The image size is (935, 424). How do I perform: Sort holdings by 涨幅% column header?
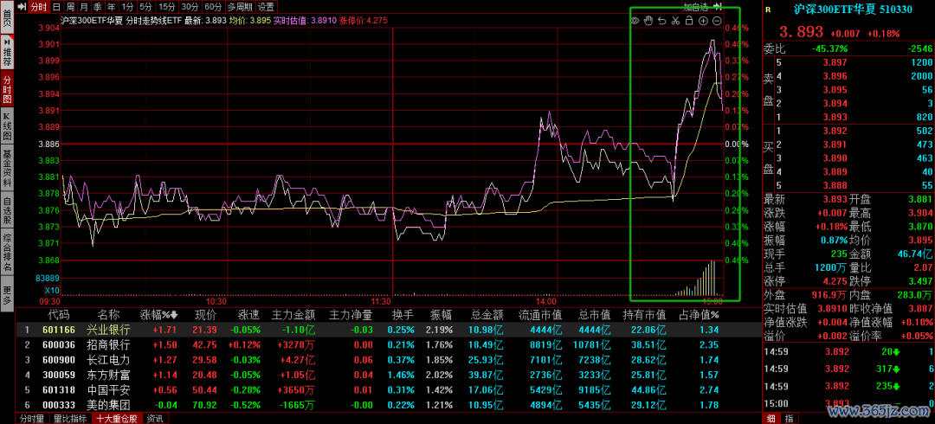tap(159, 315)
